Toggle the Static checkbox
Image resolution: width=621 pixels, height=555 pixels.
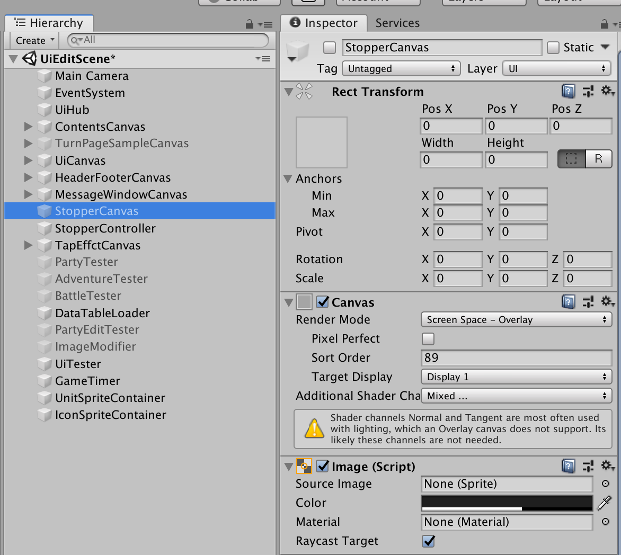tap(553, 48)
